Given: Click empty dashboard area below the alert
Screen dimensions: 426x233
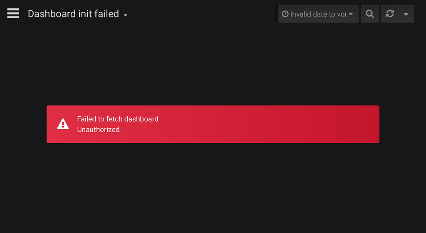Looking at the screenshot, I should point(213,187).
